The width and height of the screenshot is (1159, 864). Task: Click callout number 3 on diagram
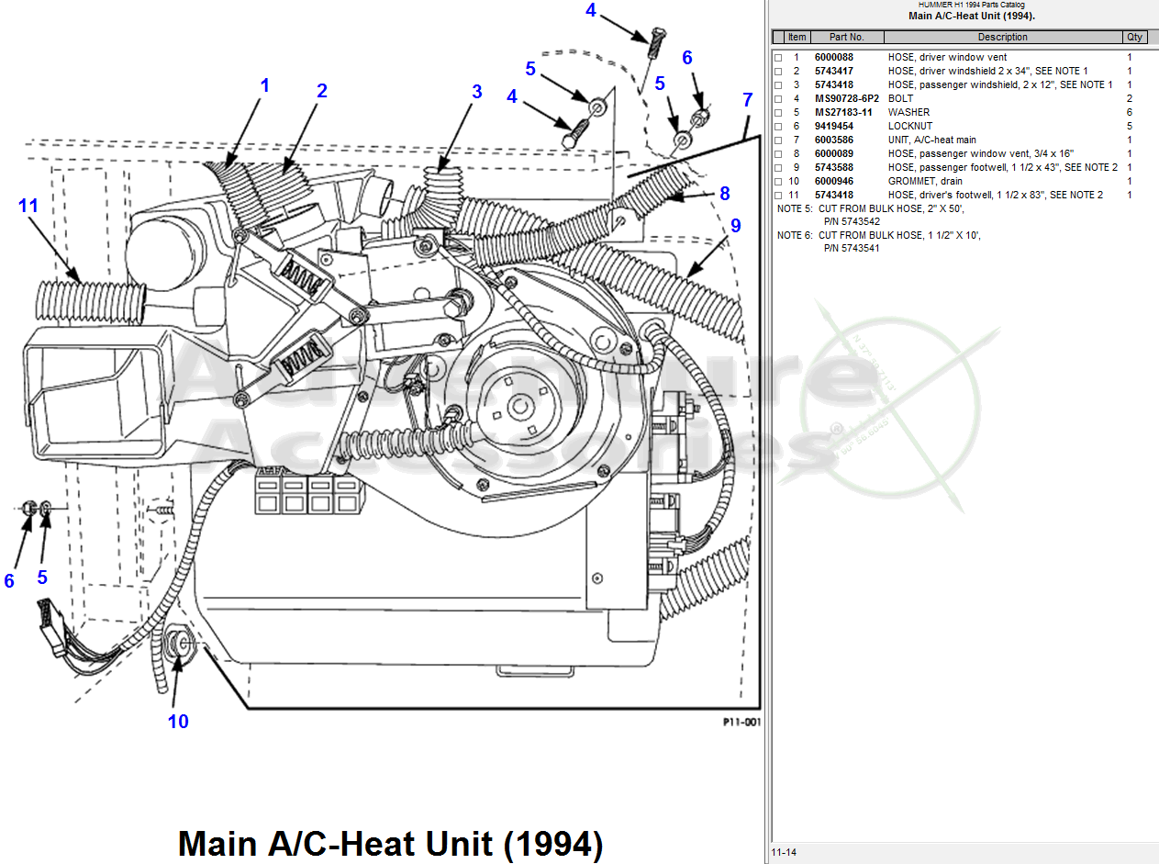(476, 92)
